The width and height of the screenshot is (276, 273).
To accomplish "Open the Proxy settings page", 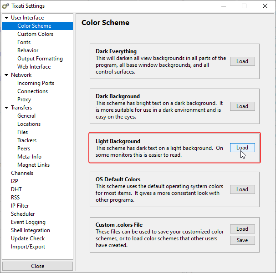I will click(x=24, y=99).
